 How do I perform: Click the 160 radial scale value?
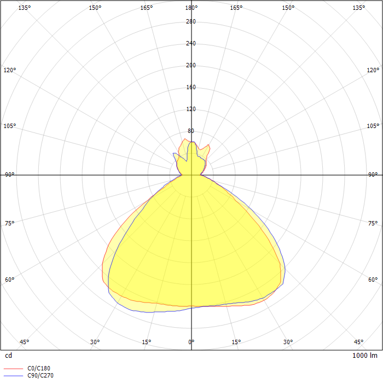click(x=191, y=87)
